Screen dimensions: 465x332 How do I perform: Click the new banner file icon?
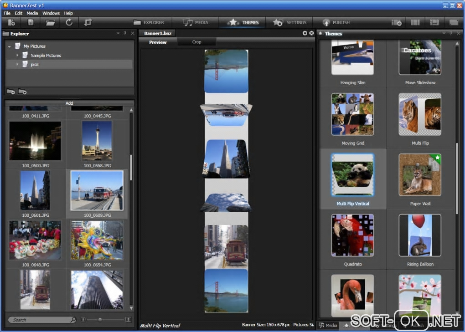pyautogui.click(x=12, y=22)
